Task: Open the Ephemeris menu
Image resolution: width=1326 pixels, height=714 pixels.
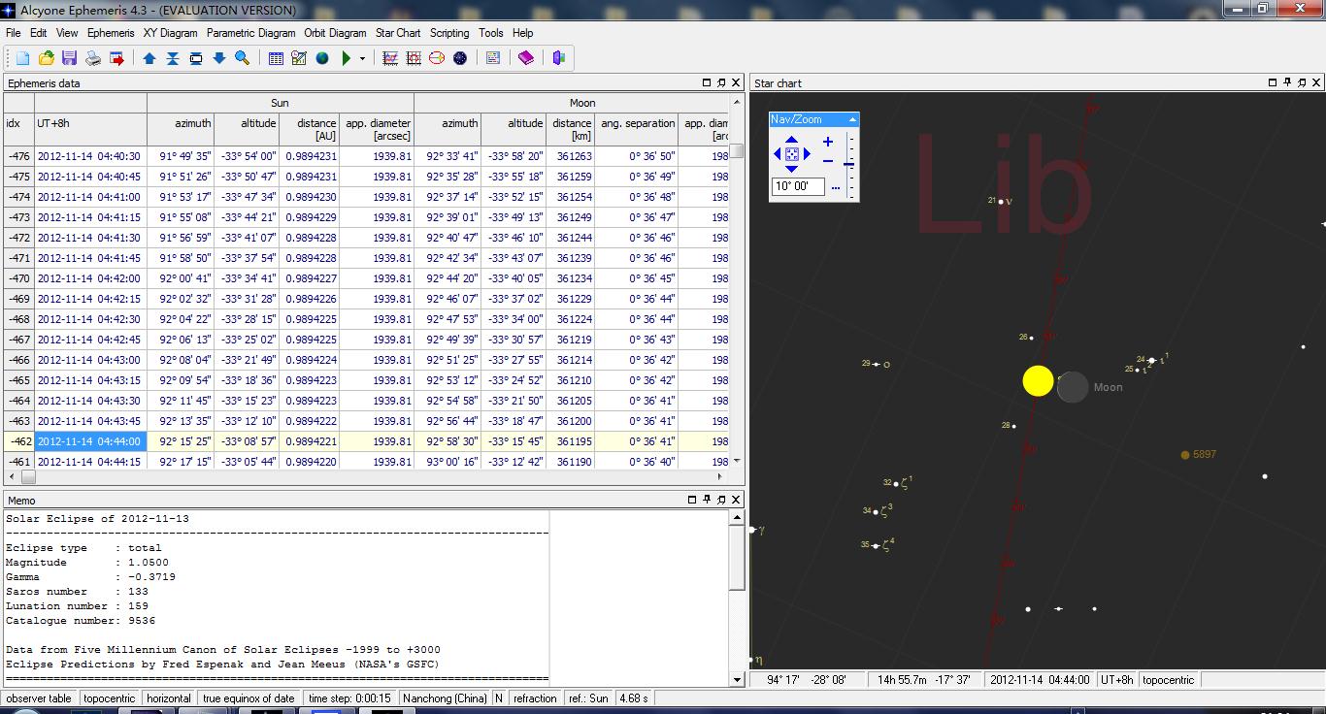Action: tap(111, 33)
